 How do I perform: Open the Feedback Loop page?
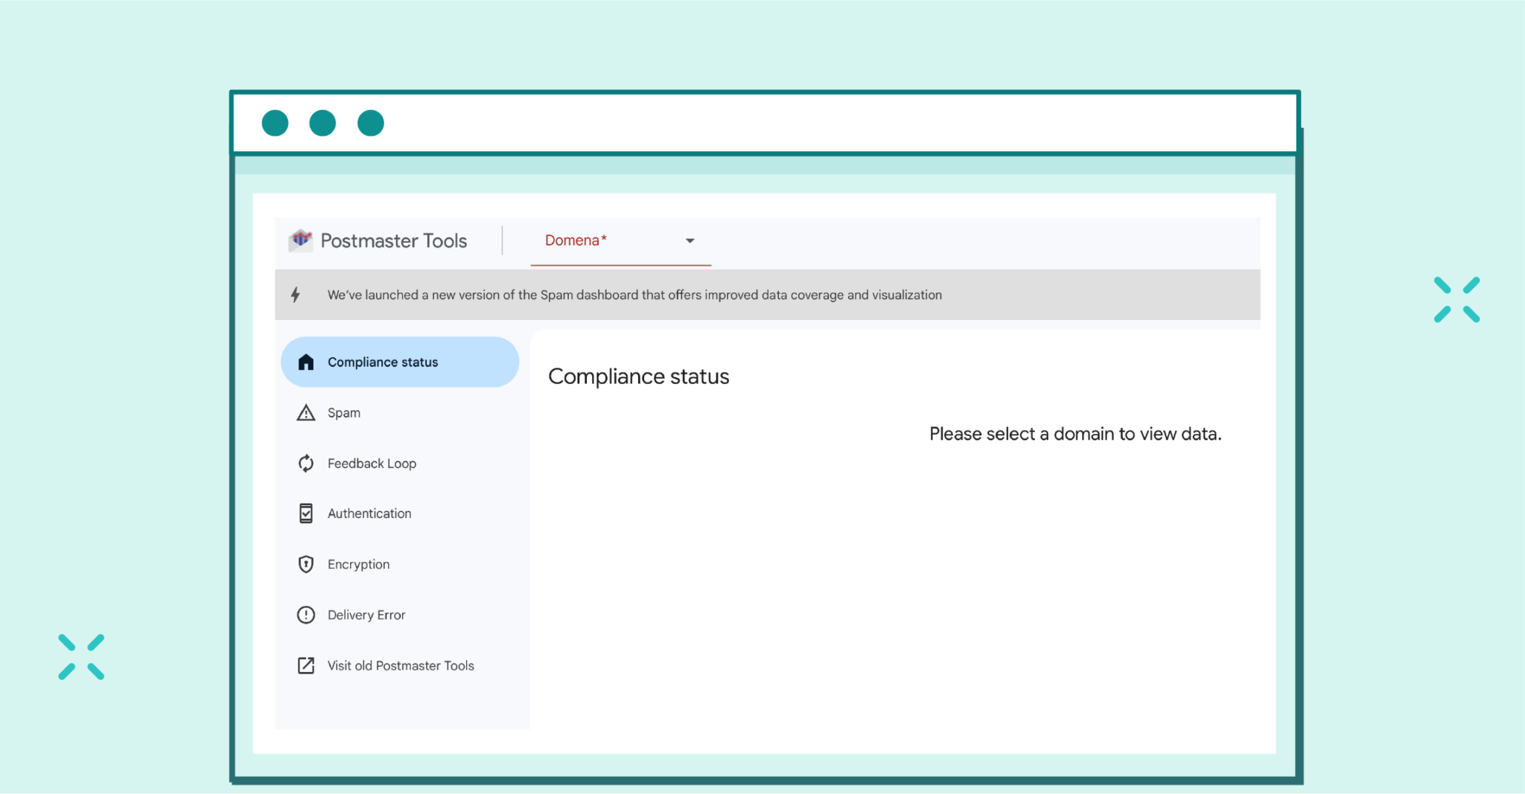[x=372, y=463]
